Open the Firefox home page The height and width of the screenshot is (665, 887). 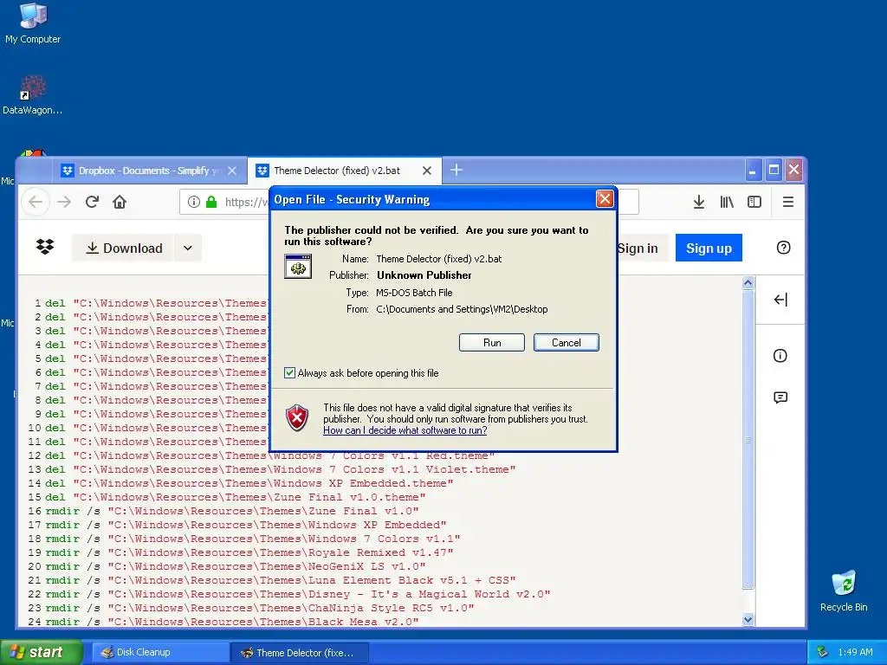pos(120,202)
